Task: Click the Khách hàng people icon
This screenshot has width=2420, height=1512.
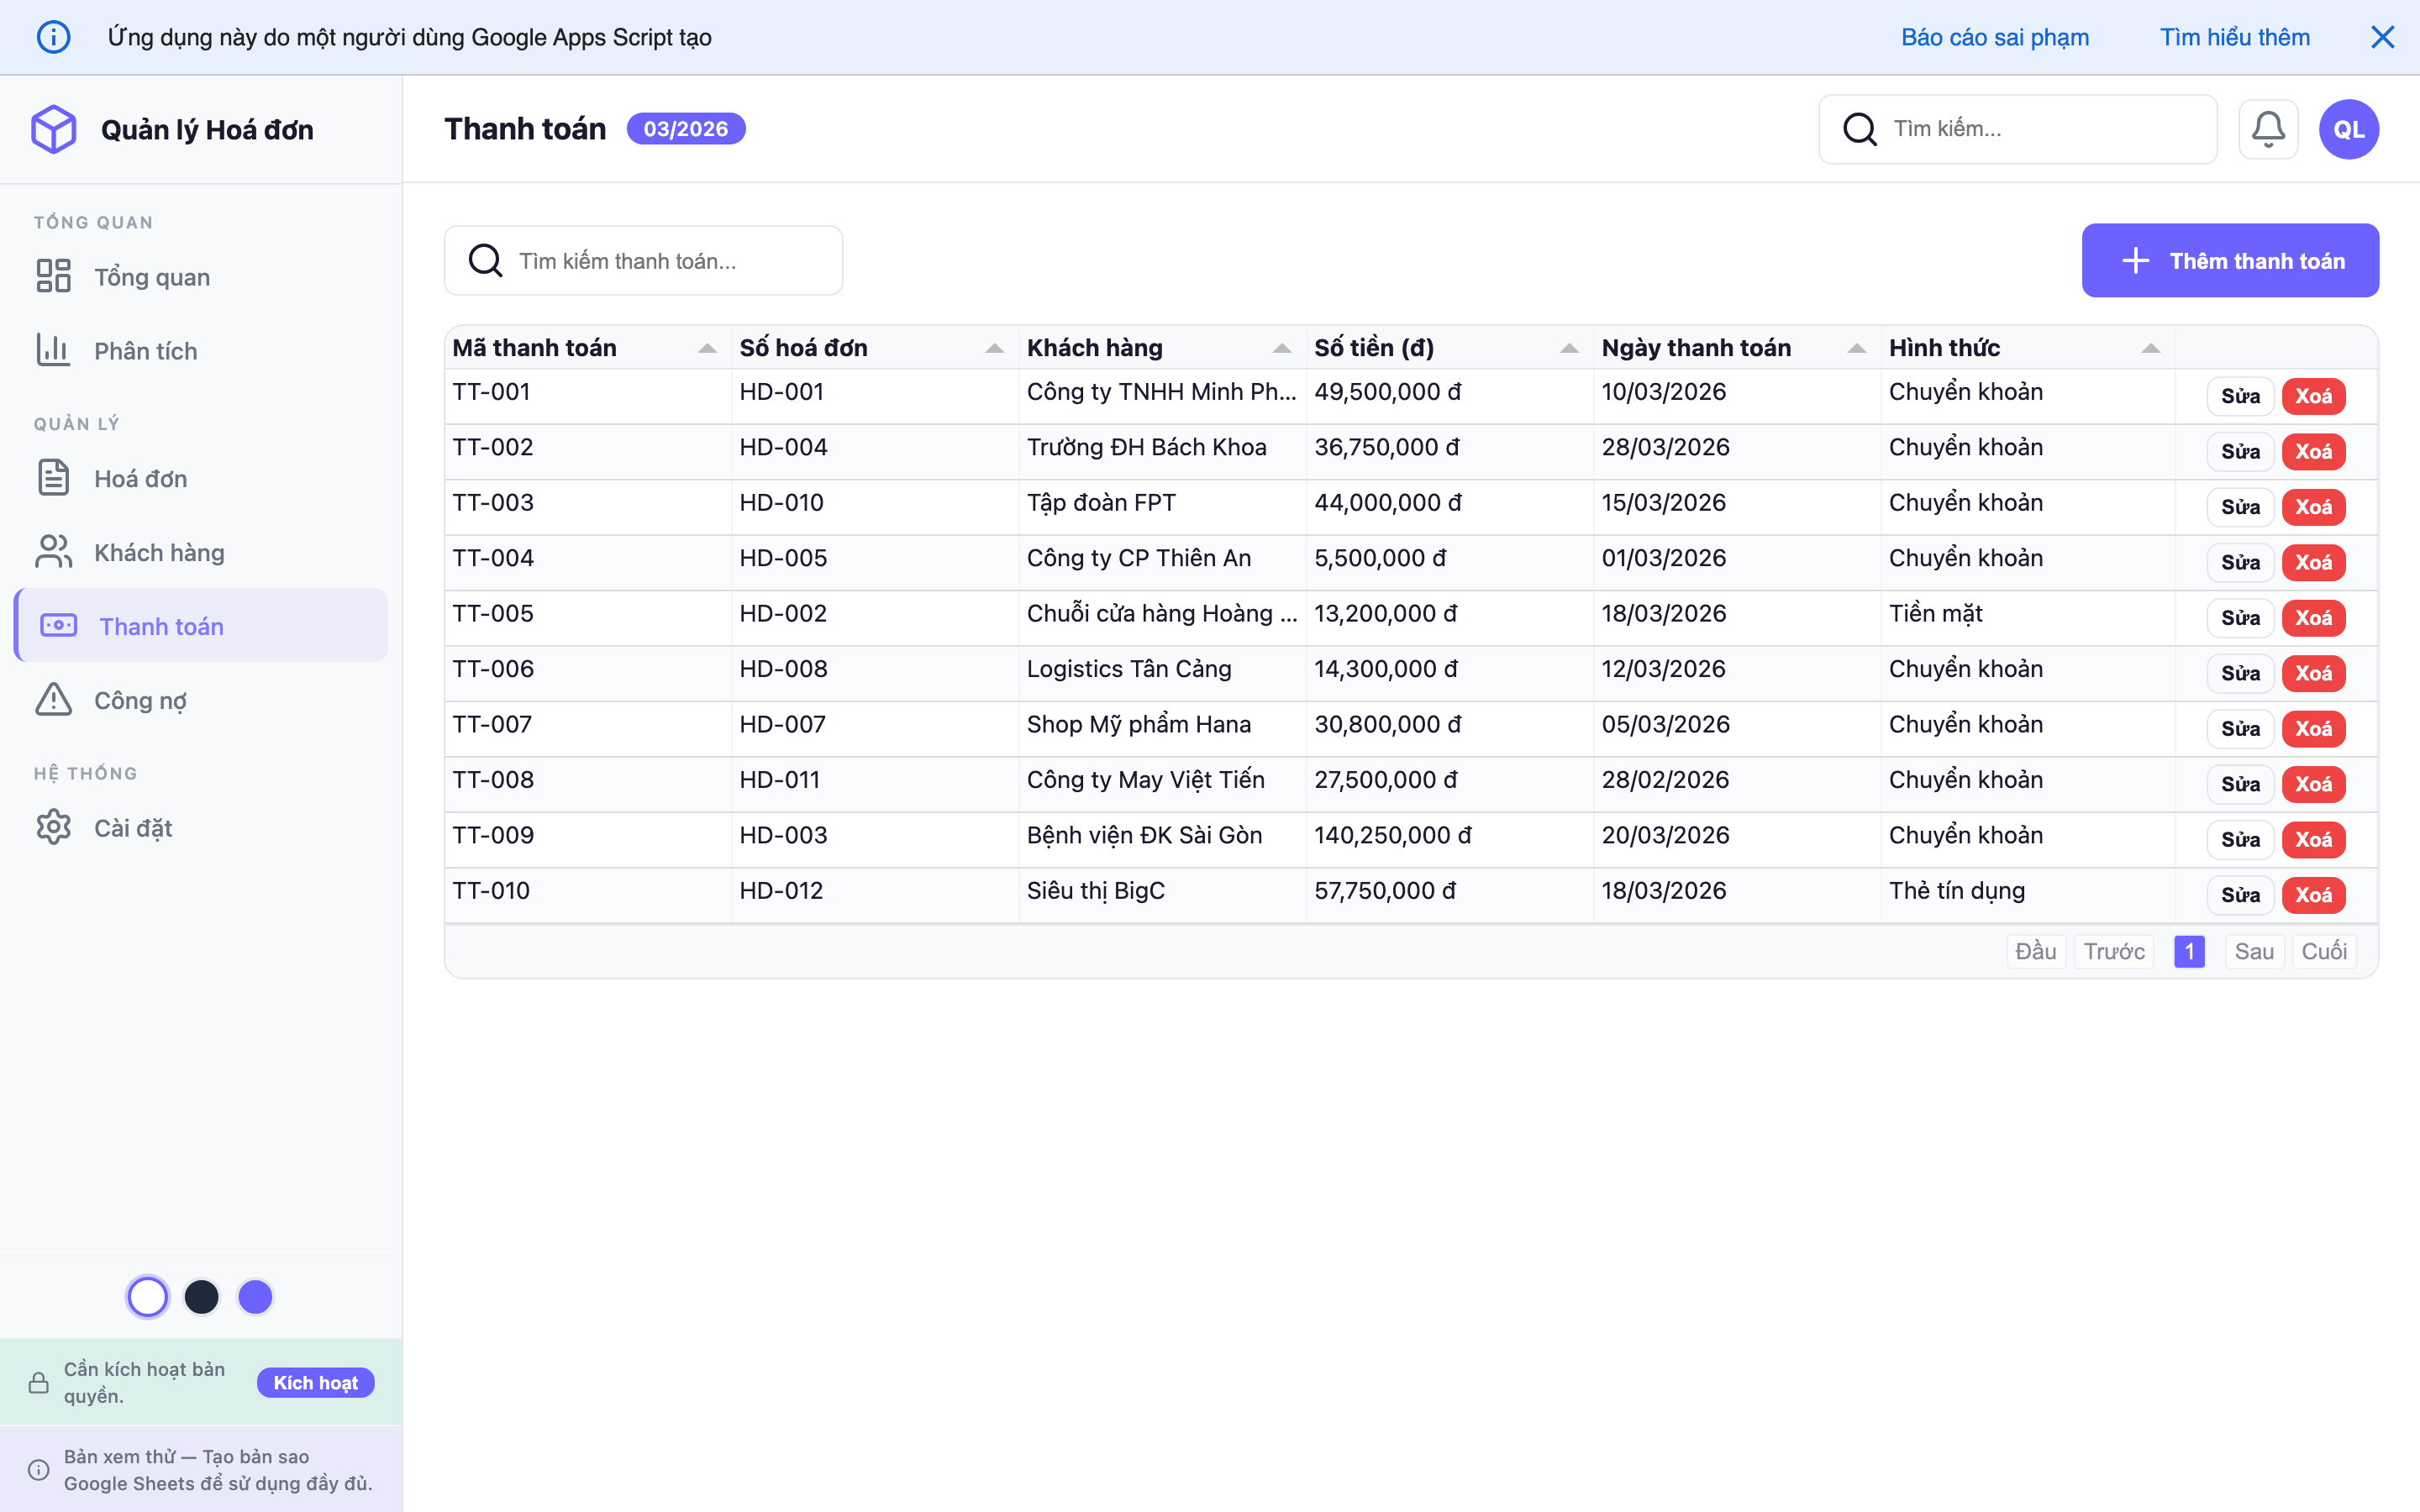Action: tap(54, 551)
